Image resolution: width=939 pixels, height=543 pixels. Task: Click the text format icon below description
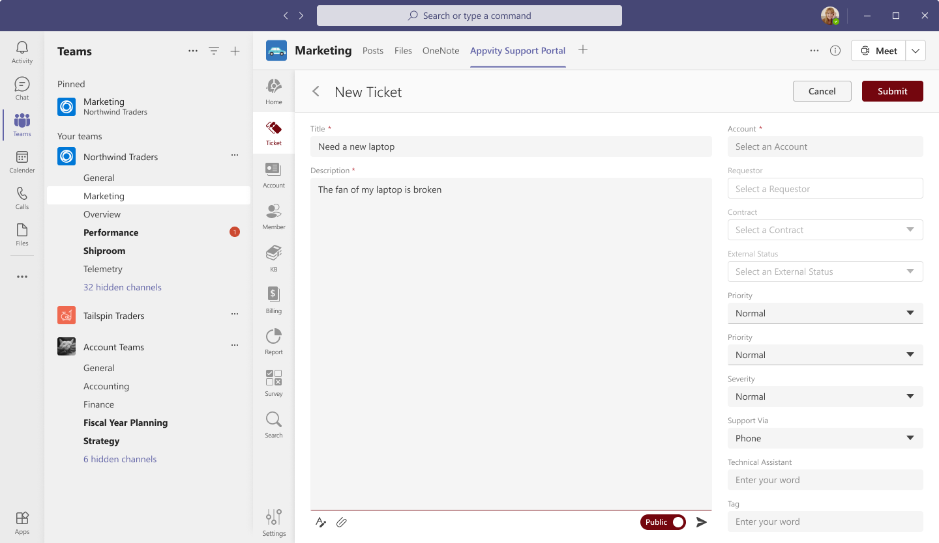tap(321, 522)
